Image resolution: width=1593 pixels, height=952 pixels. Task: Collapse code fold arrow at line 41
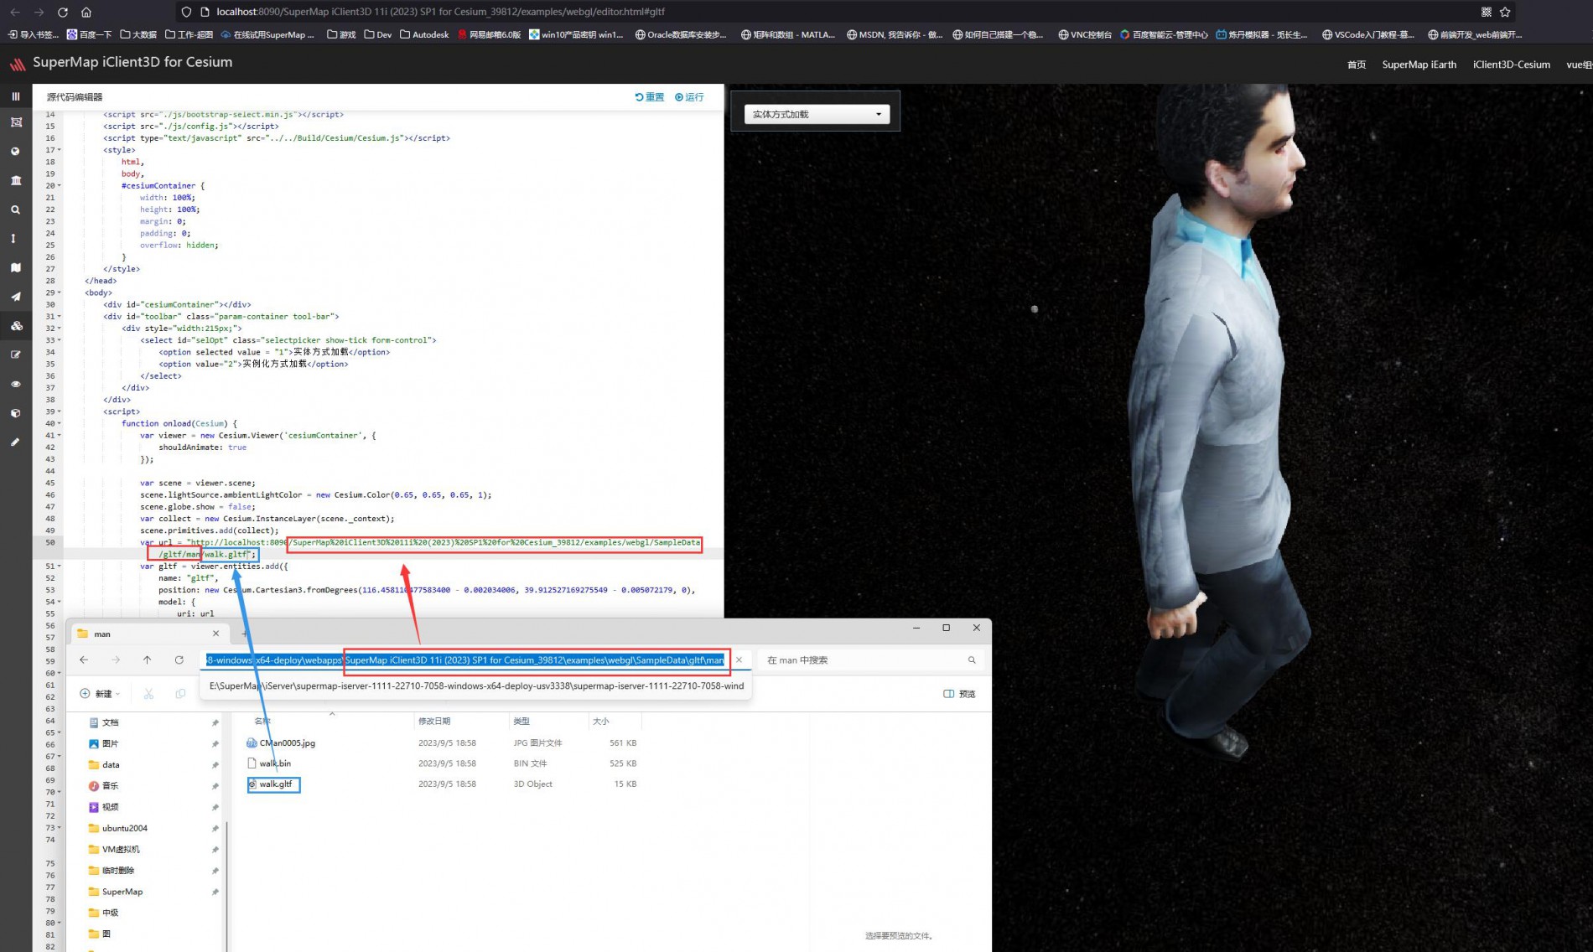(x=59, y=436)
